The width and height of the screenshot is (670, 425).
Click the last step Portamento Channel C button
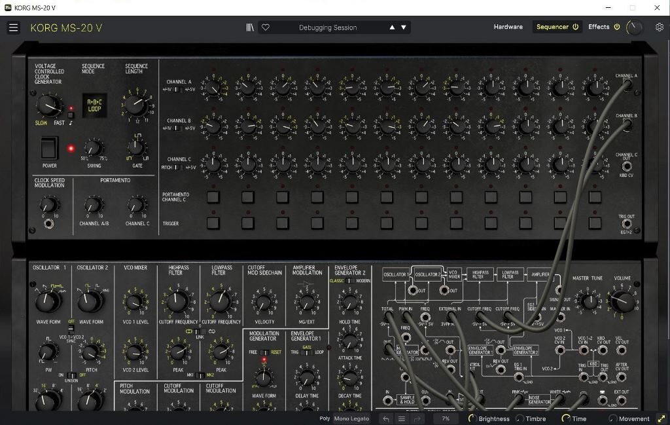point(595,197)
